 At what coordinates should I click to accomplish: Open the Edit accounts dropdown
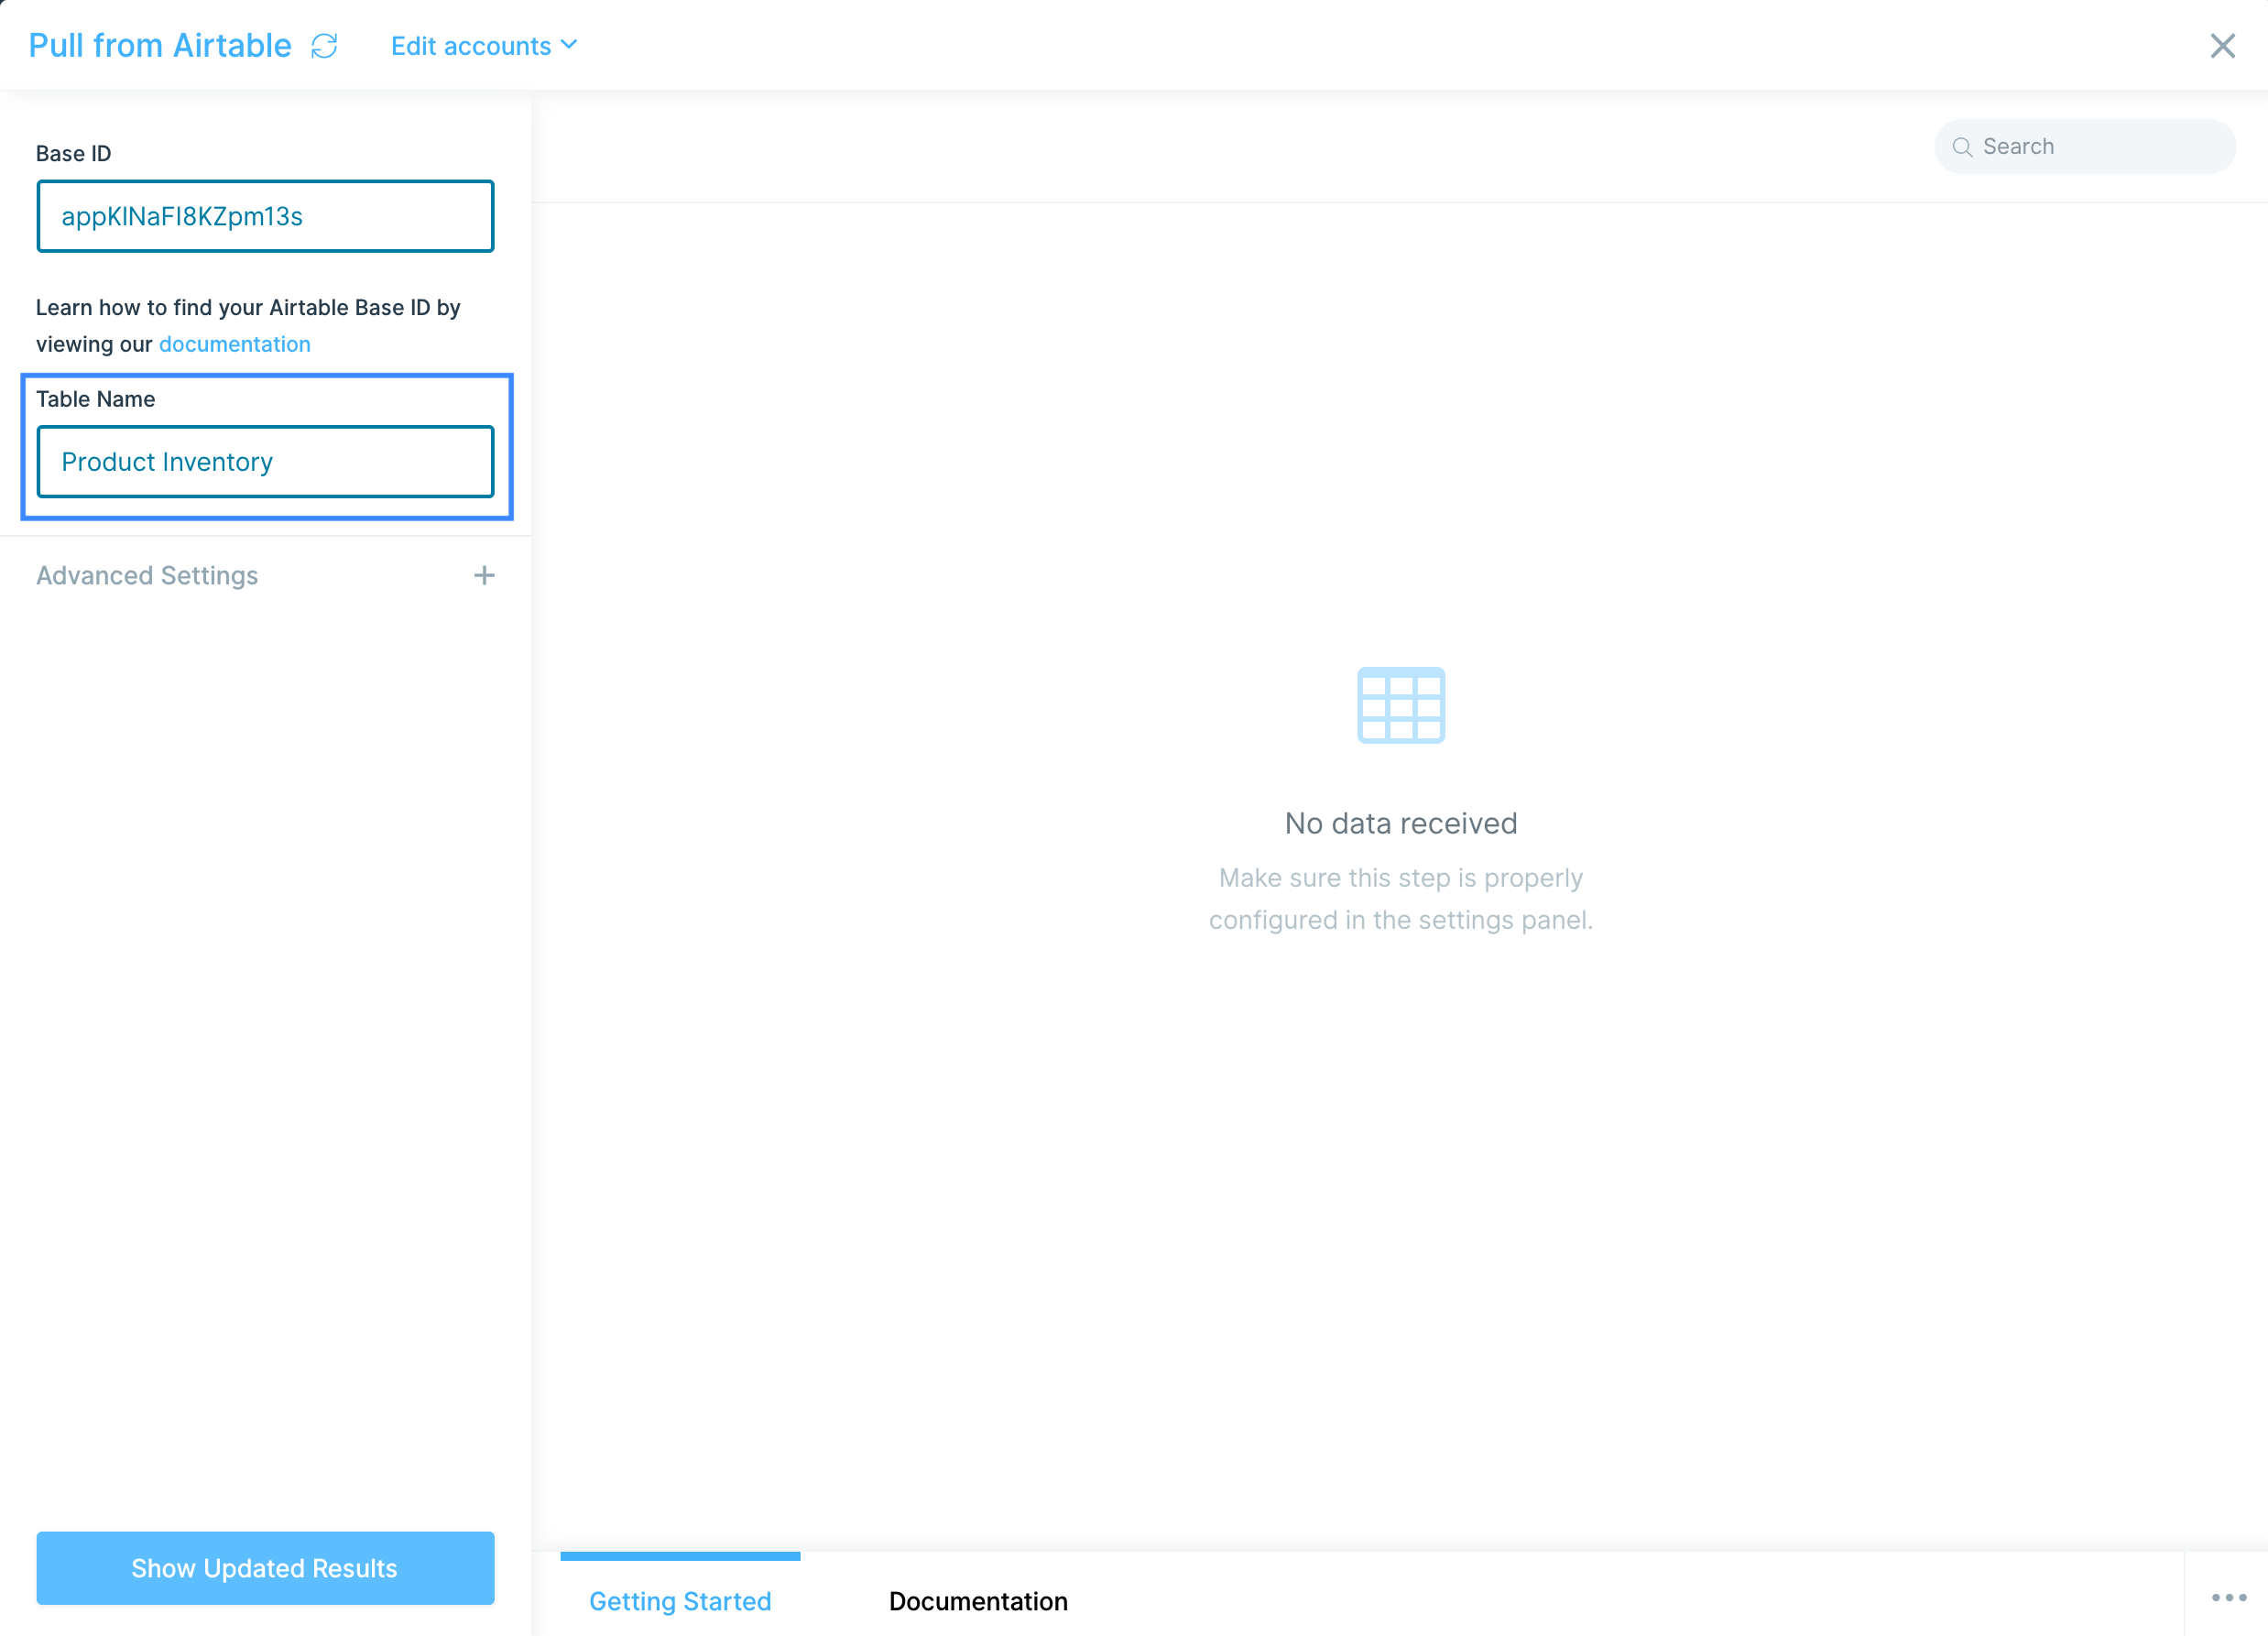(x=484, y=46)
